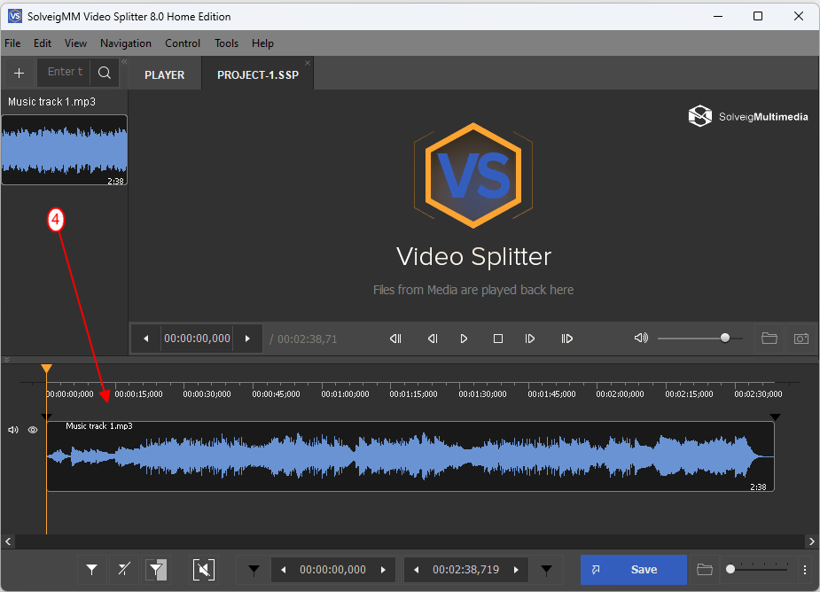Stop playback in the player
The width and height of the screenshot is (820, 592).
point(498,339)
